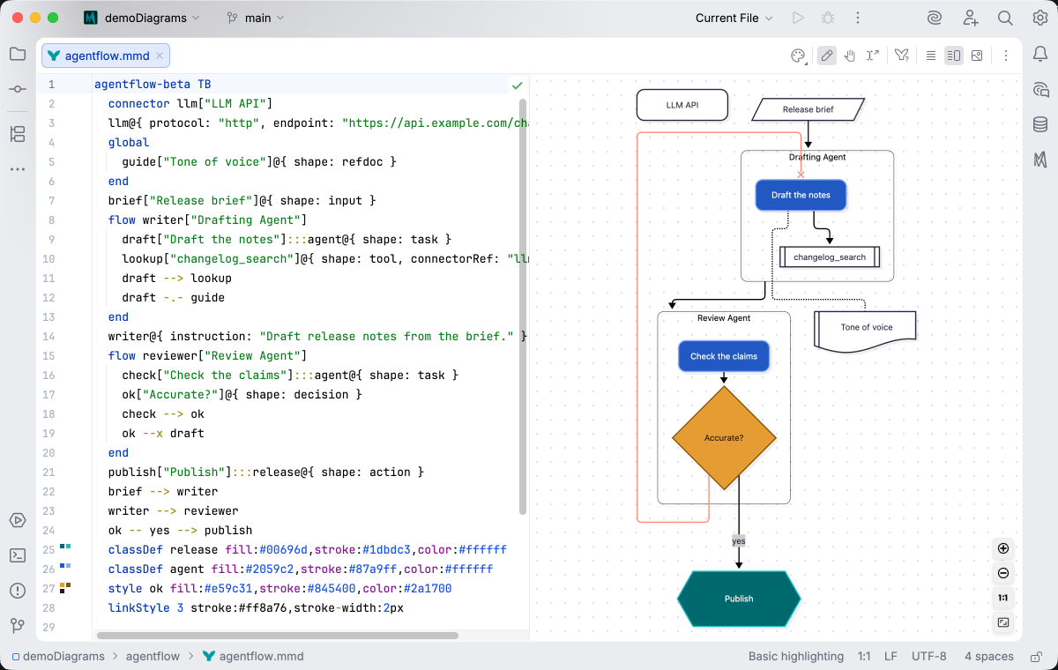Fit diagram to preview window
The width and height of the screenshot is (1058, 670).
tap(1003, 622)
